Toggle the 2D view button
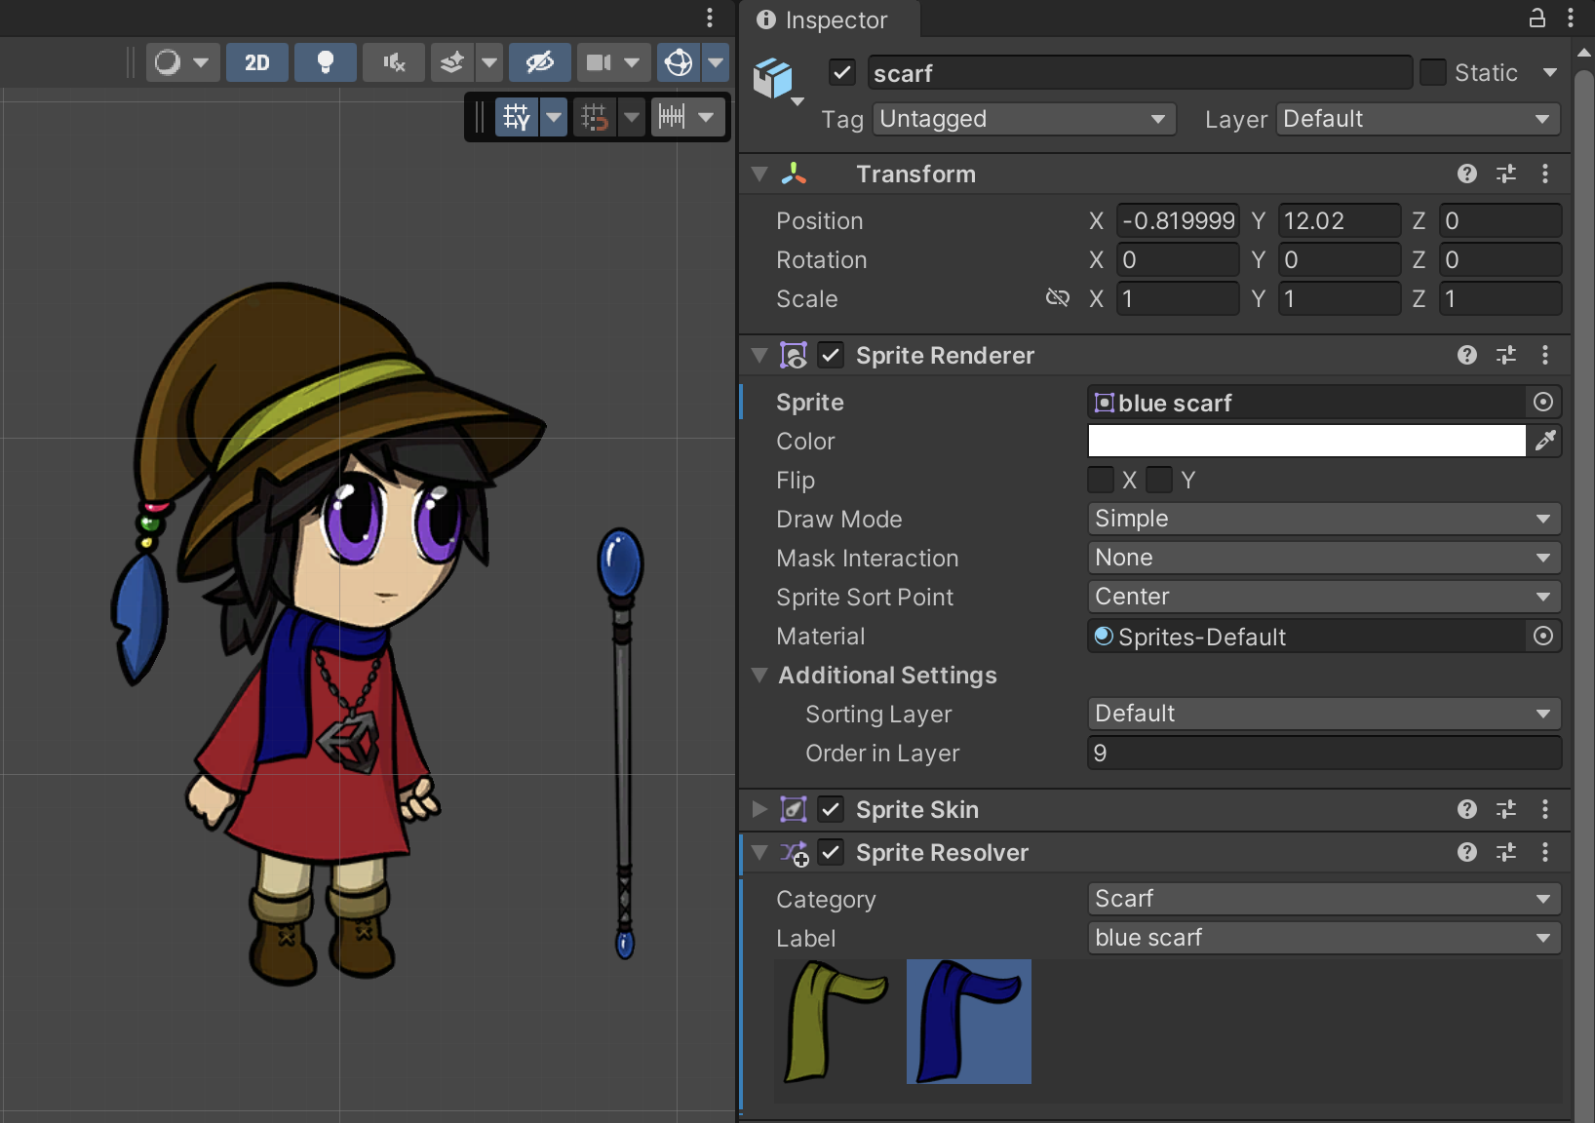Image resolution: width=1595 pixels, height=1123 pixels. pyautogui.click(x=257, y=62)
